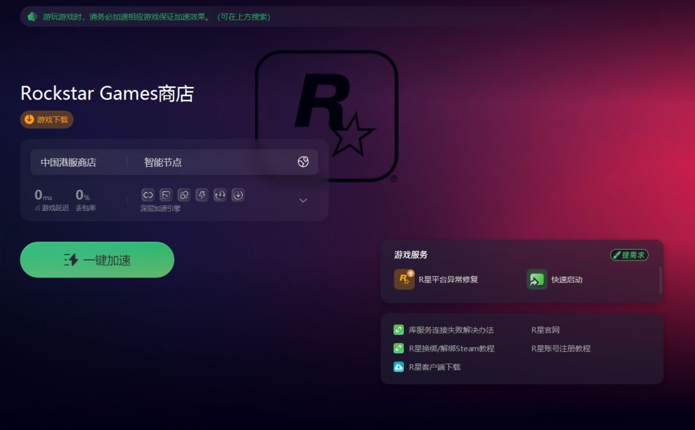This screenshot has width=695, height=430.
Task: Open the R星官网 link
Action: (545, 330)
